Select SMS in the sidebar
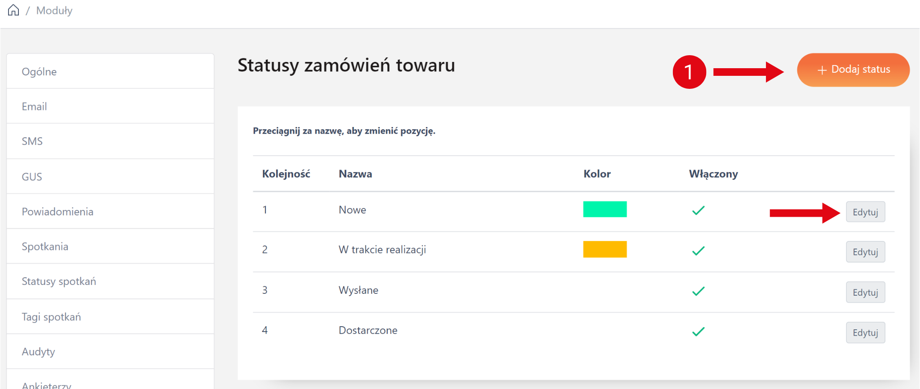The image size is (920, 389). (32, 141)
